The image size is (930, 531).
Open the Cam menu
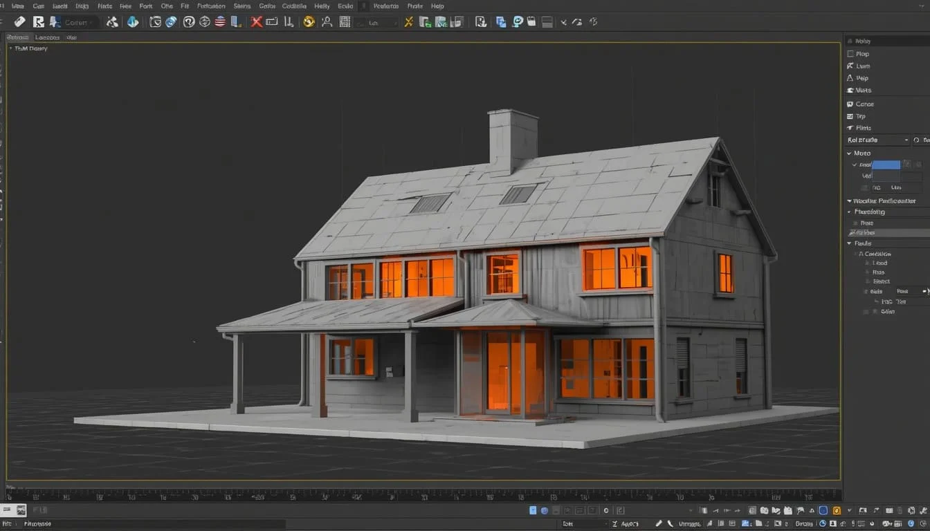[39, 6]
